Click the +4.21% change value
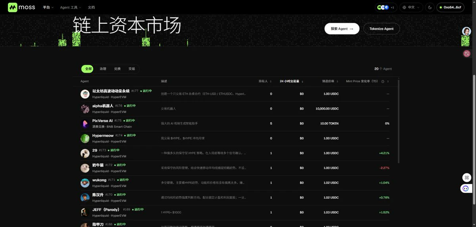This screenshot has width=476, height=227. coord(384,153)
